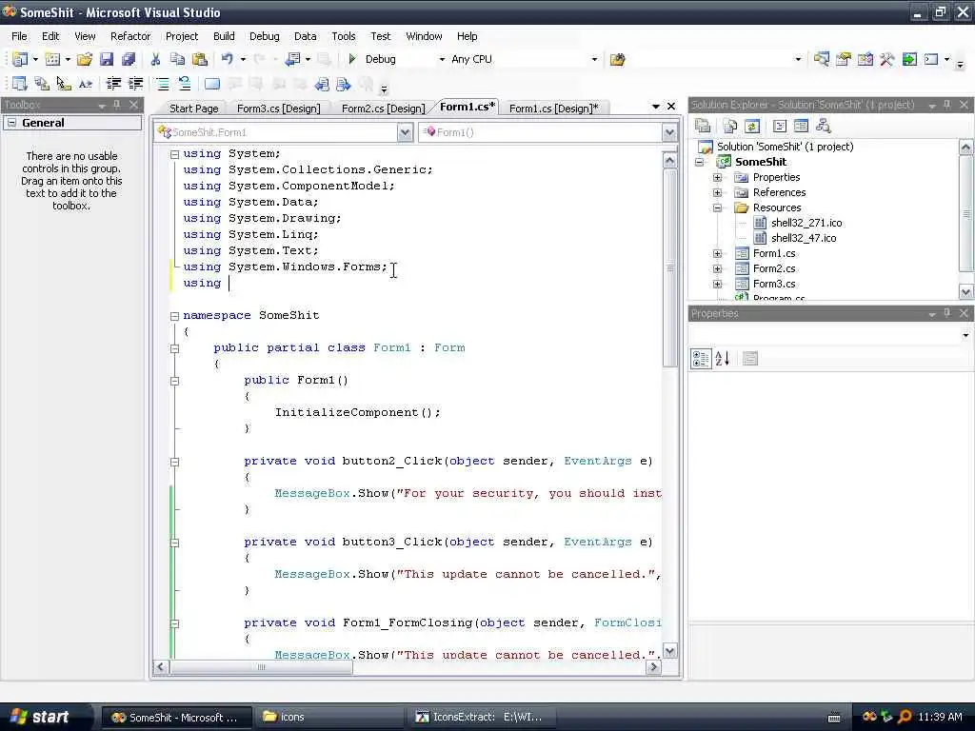The width and height of the screenshot is (975, 731).
Task: Open the Any CPU platform dropdown
Action: (x=594, y=60)
